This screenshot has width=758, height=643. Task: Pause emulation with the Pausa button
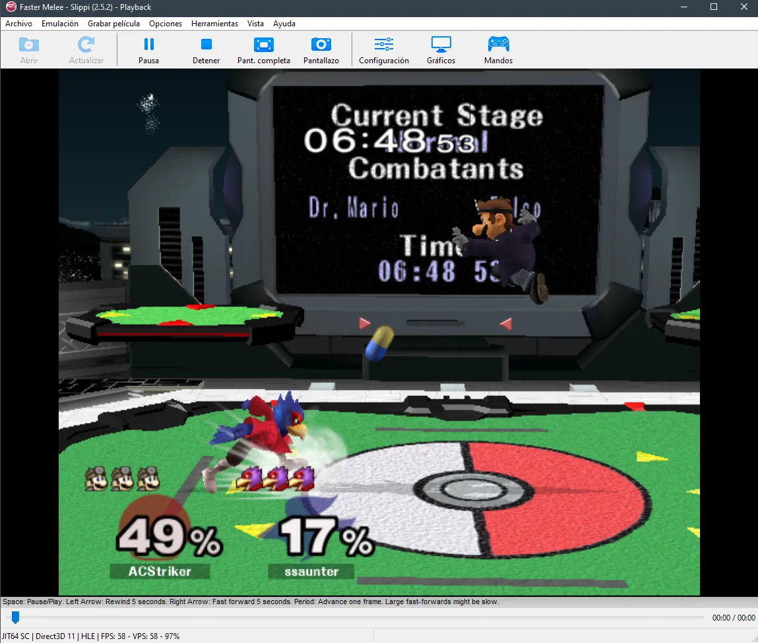[x=148, y=50]
